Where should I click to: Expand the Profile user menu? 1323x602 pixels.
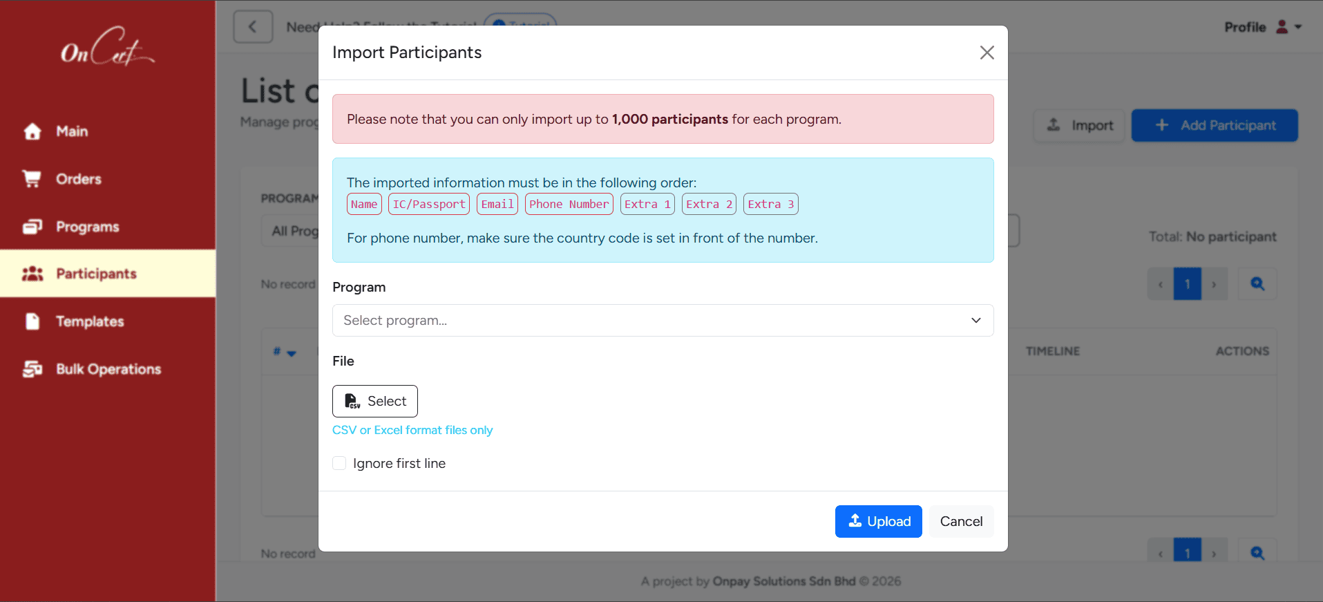[1263, 27]
